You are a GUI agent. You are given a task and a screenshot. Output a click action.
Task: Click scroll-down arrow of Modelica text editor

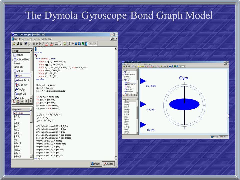[x=116, y=158]
